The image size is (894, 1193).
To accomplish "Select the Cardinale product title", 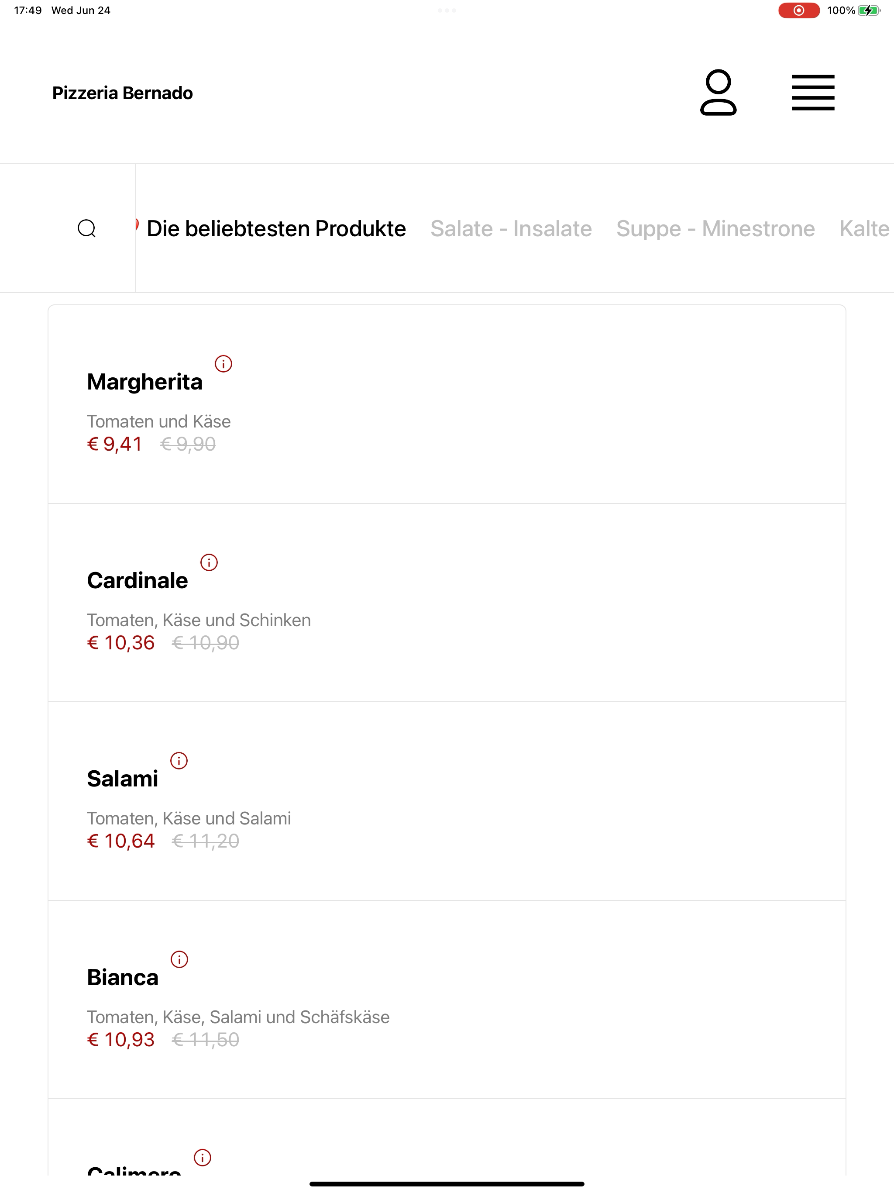I will pyautogui.click(x=138, y=580).
